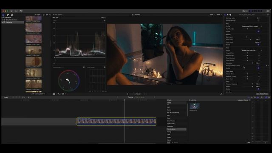The image size is (272, 153).
Task: Toggle the Film section Enable checkbox
Action: [x=258, y=31]
